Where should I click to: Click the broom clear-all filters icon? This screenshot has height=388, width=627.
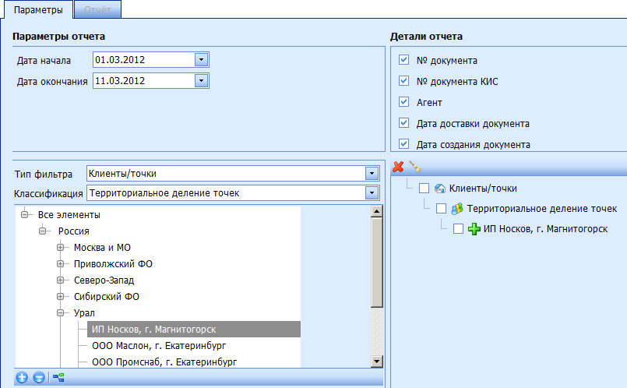click(414, 166)
